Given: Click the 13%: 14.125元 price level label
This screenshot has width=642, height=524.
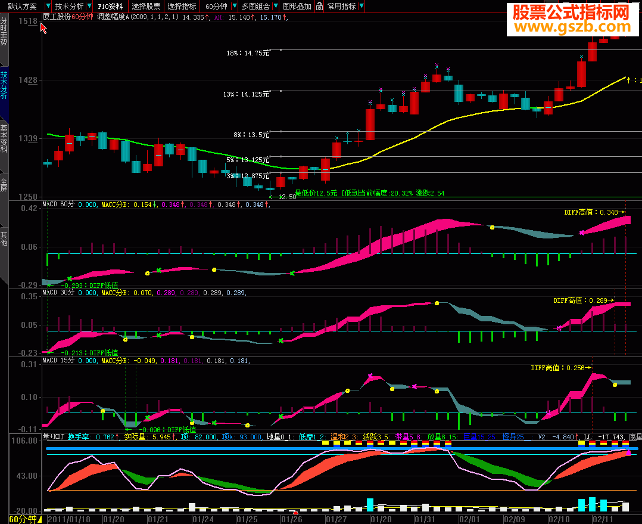Looking at the screenshot, I should point(246,94).
